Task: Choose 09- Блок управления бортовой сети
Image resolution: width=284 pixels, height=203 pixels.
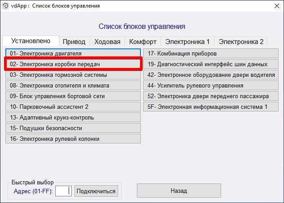Action: pos(73,96)
